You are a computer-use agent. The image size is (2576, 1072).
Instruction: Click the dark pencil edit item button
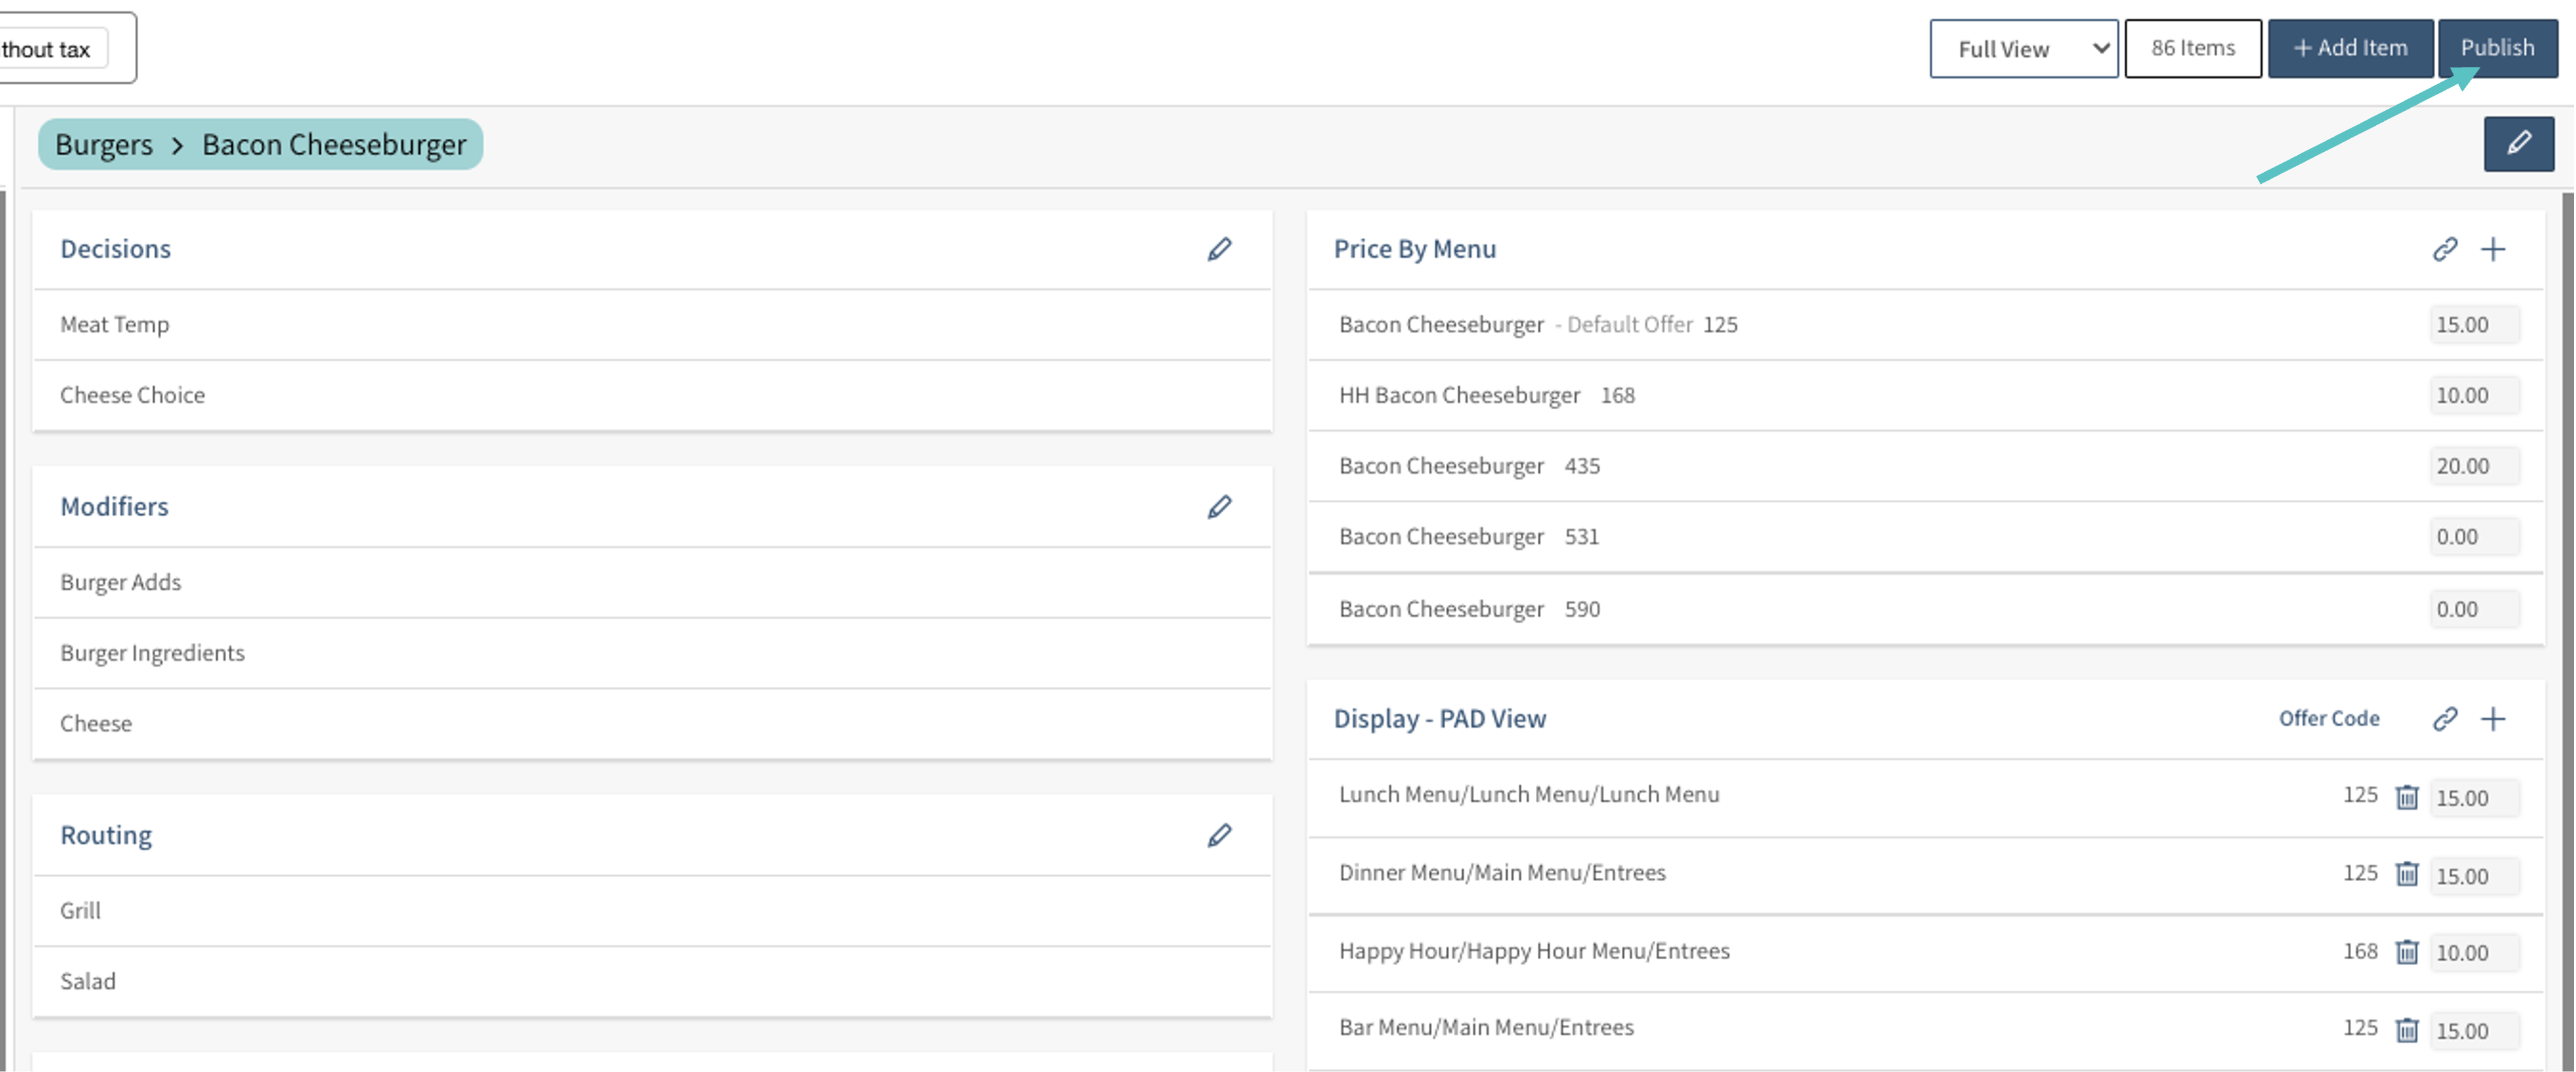[2517, 144]
